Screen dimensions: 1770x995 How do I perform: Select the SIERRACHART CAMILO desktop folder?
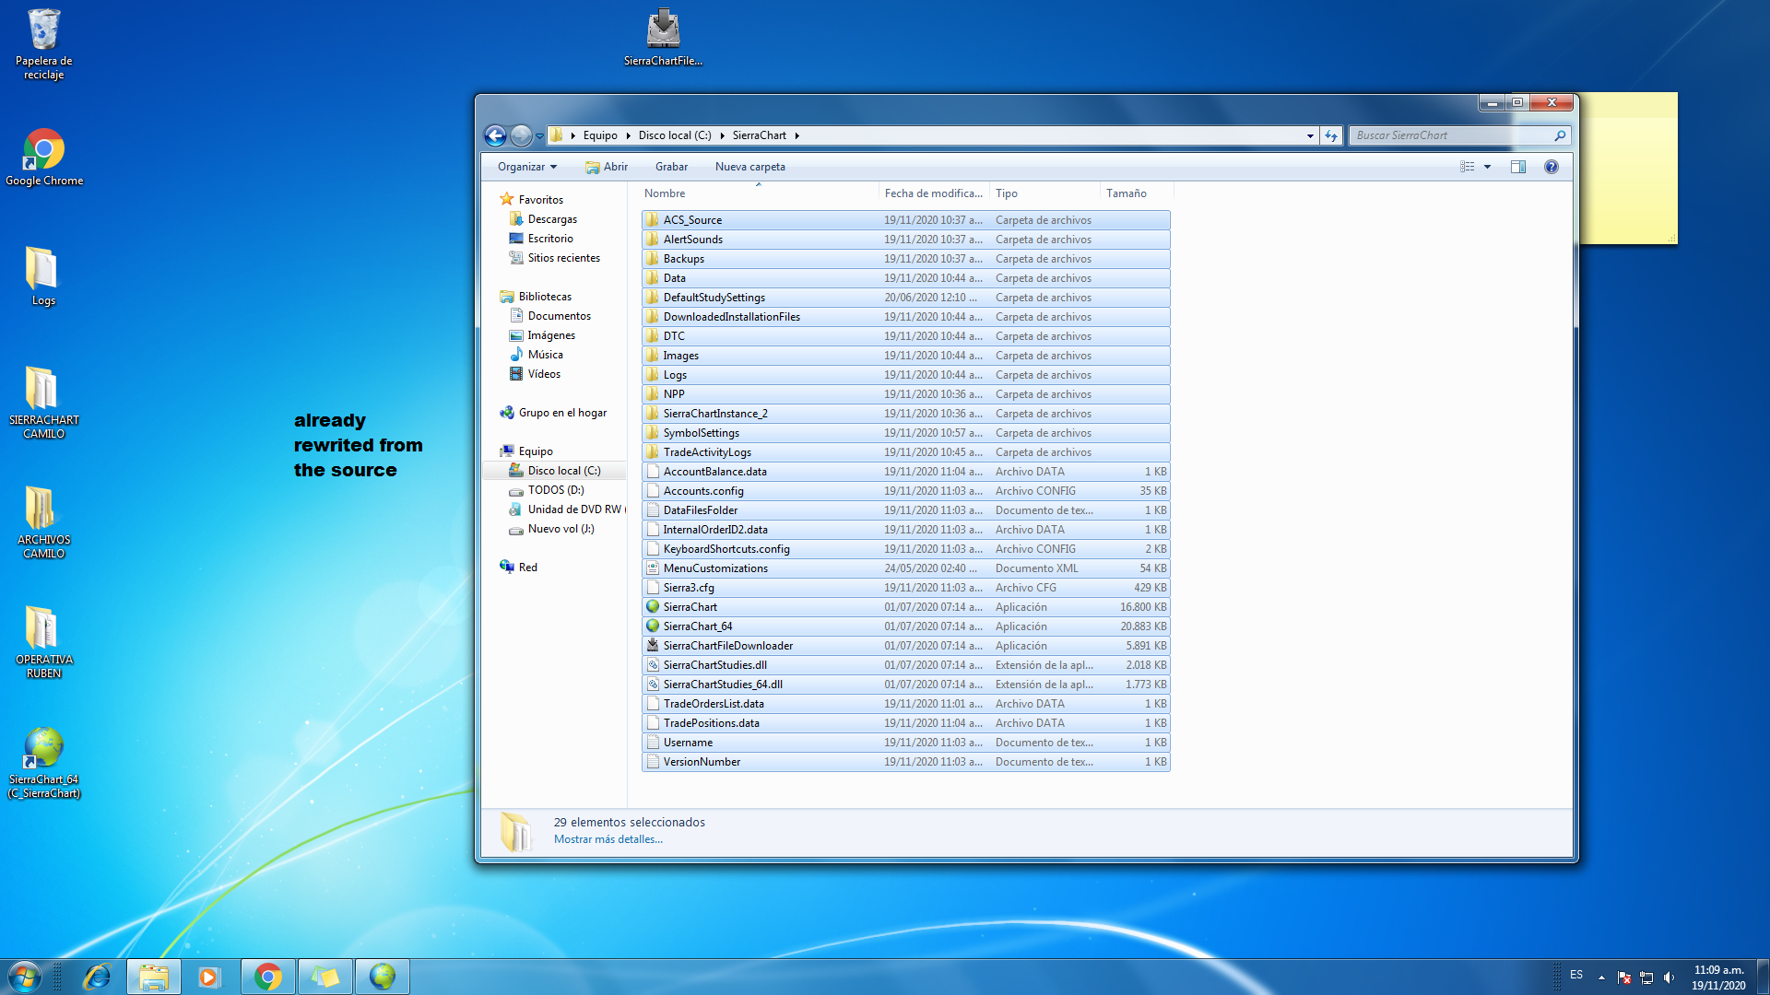(43, 402)
